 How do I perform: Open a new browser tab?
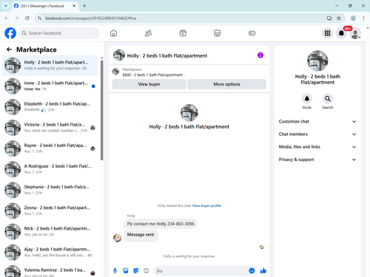tap(84, 6)
